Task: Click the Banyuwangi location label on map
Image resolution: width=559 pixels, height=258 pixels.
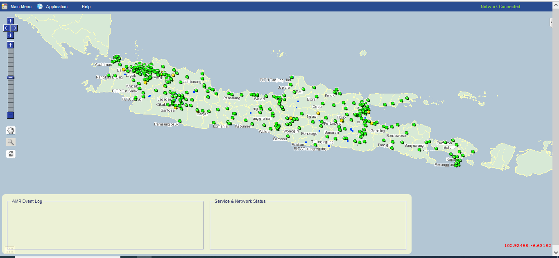Action: pyautogui.click(x=414, y=146)
